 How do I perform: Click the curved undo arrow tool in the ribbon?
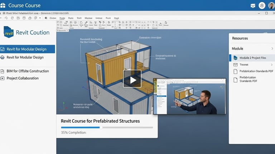point(100,23)
